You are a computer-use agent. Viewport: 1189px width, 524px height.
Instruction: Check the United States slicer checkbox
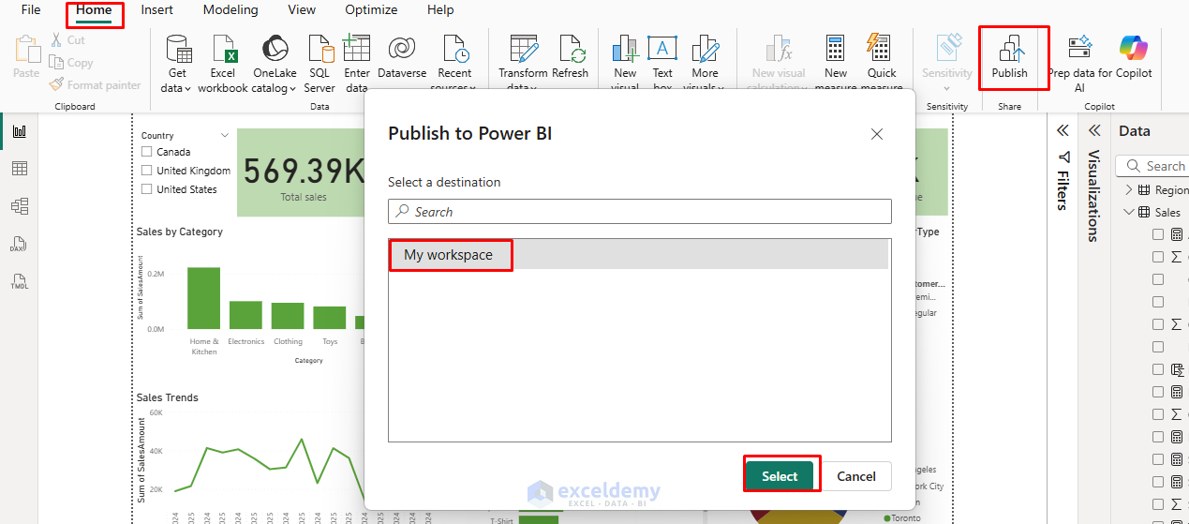[x=146, y=189]
